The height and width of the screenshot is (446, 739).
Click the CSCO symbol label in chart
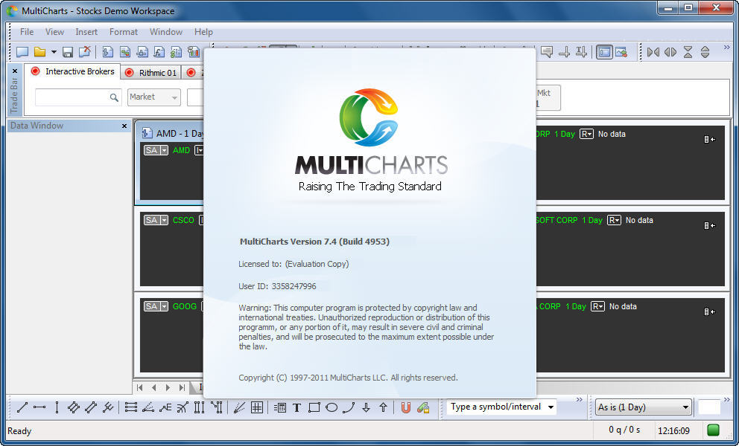click(x=183, y=220)
